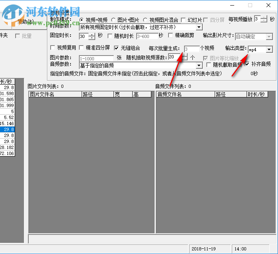
Task: Tick the 批量 checkbox
Action: 18,36
